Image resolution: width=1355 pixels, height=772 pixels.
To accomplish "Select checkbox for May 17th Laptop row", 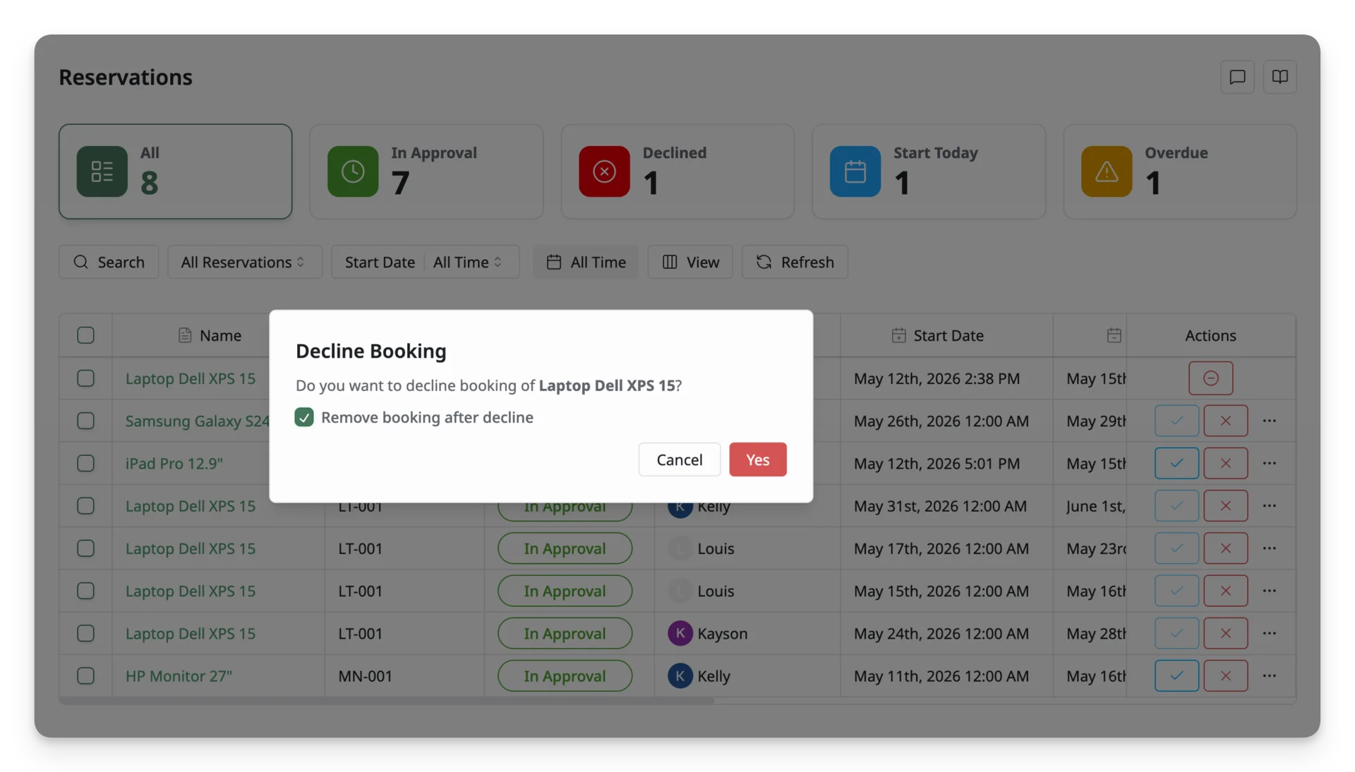I will [85, 548].
